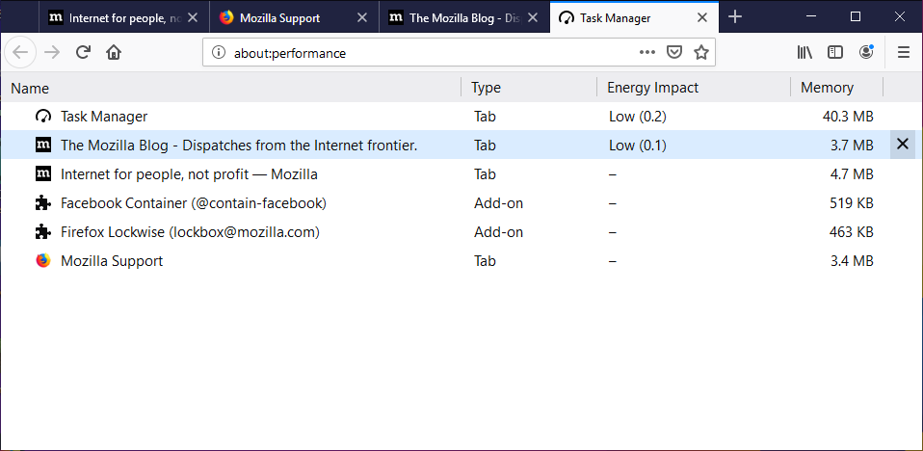
Task: Click the 3.4 MB memory value
Action: click(x=852, y=261)
